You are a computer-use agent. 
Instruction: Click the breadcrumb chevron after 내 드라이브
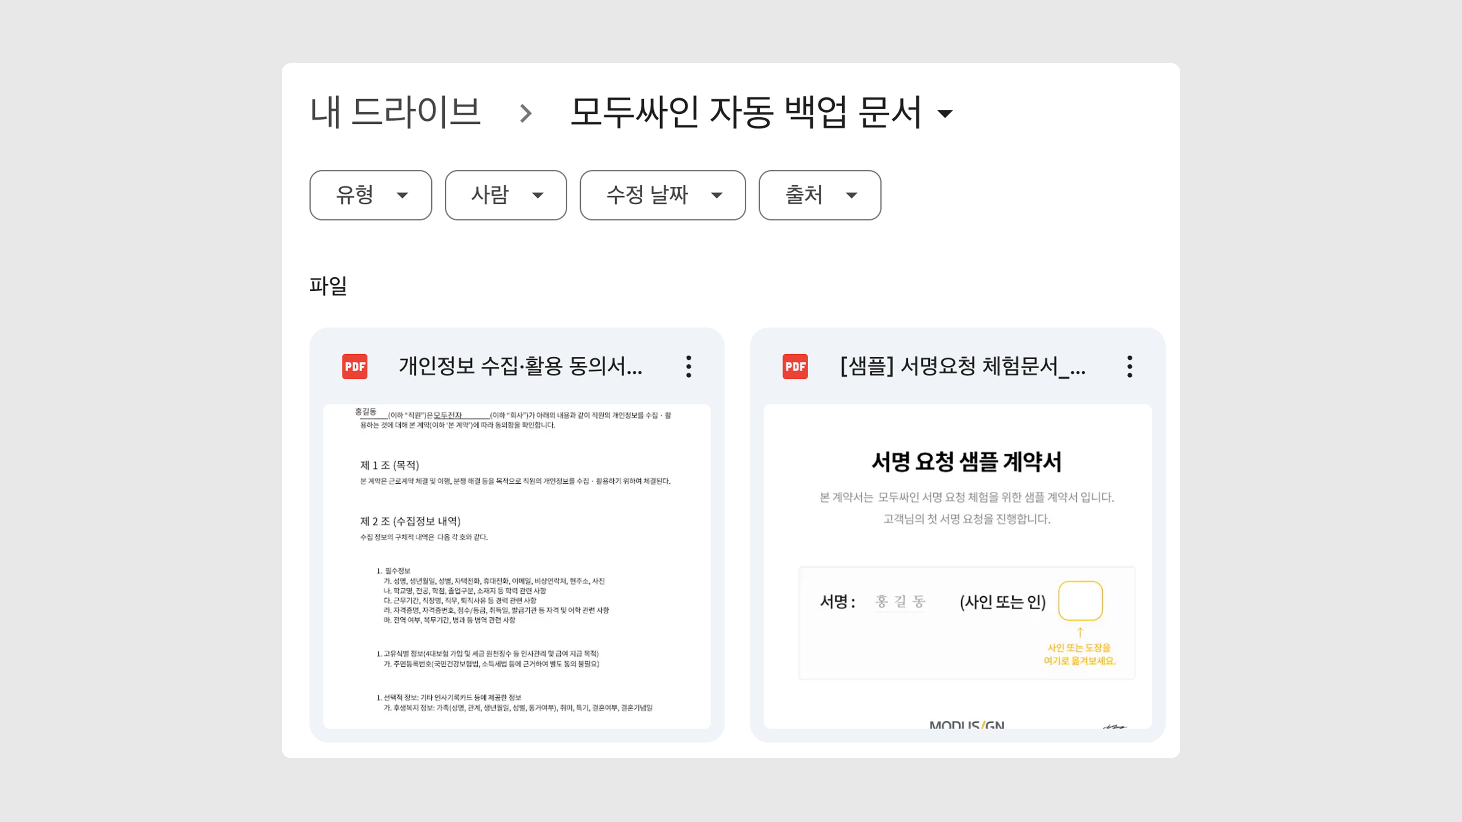[x=526, y=113]
